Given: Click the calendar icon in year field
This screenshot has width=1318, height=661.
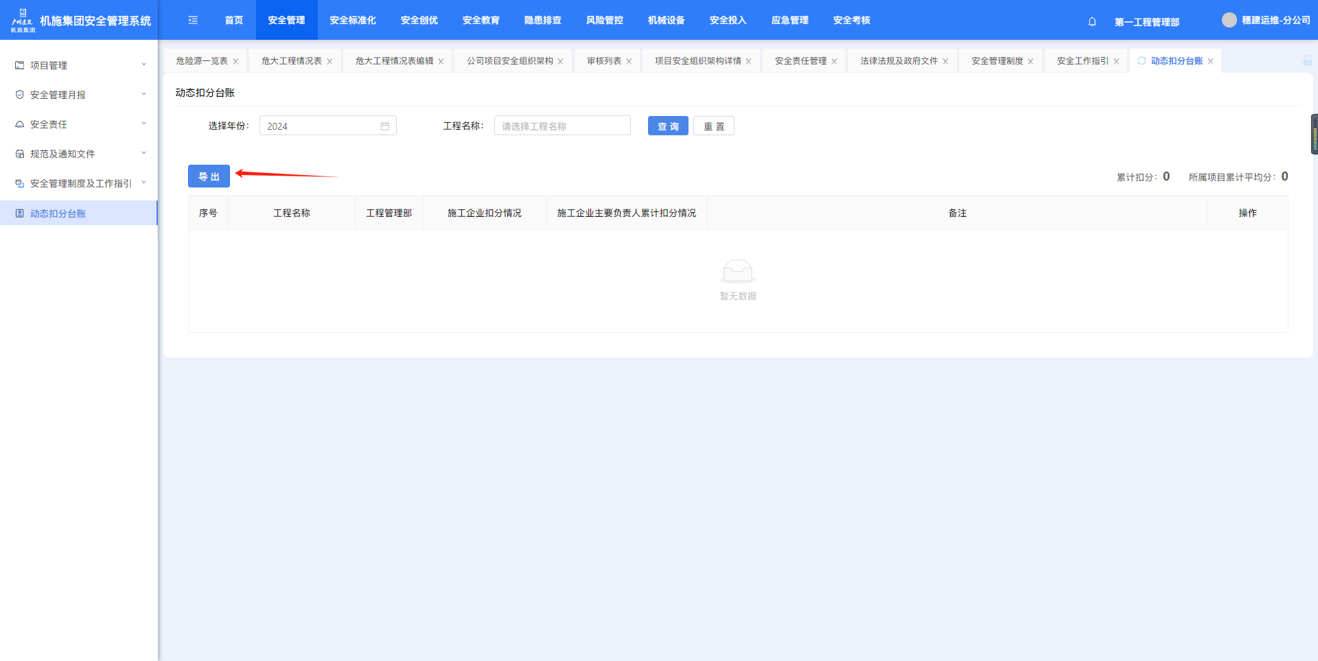Looking at the screenshot, I should click(385, 126).
